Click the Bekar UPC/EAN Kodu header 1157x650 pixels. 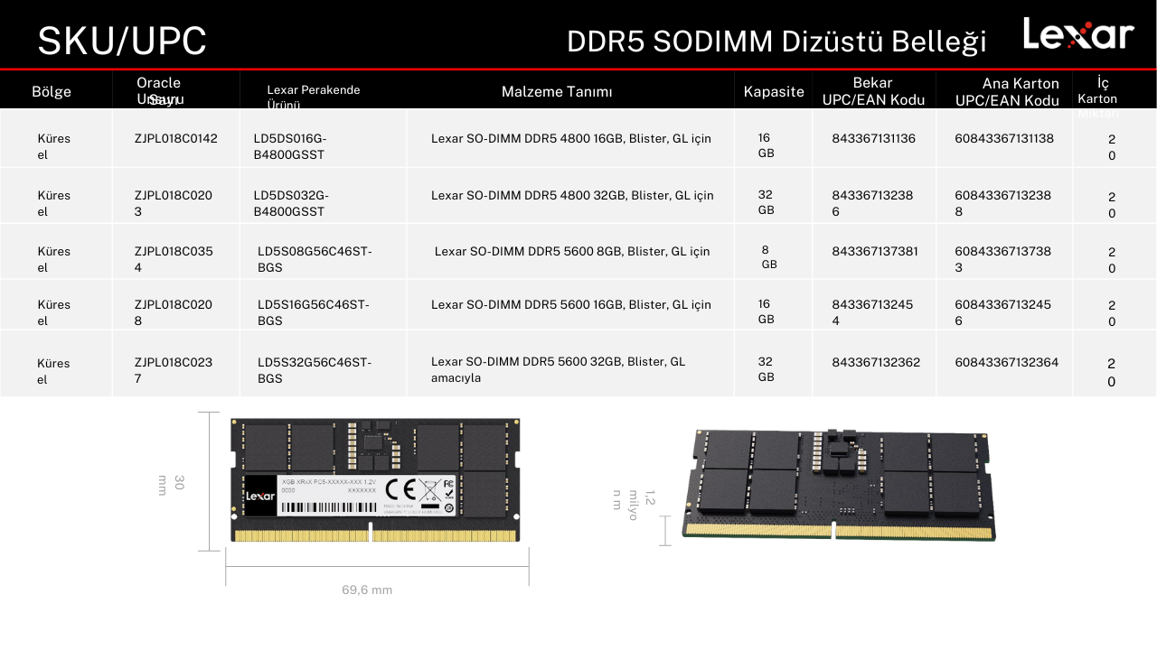(873, 91)
